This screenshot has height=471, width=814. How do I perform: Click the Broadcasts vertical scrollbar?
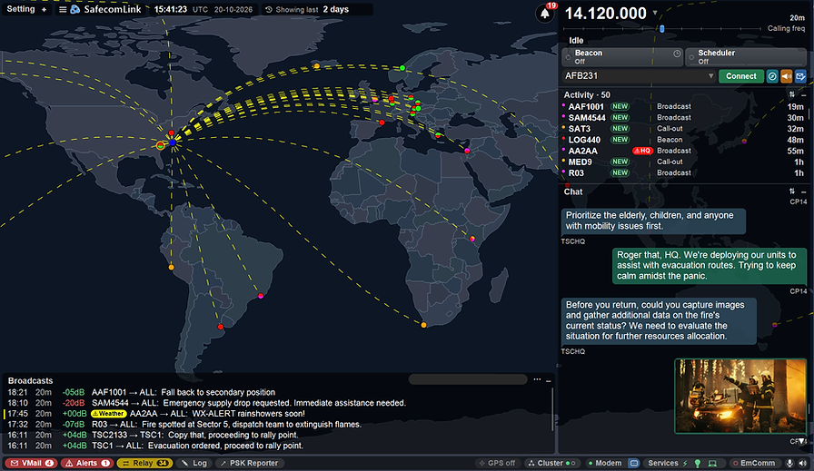(552, 409)
